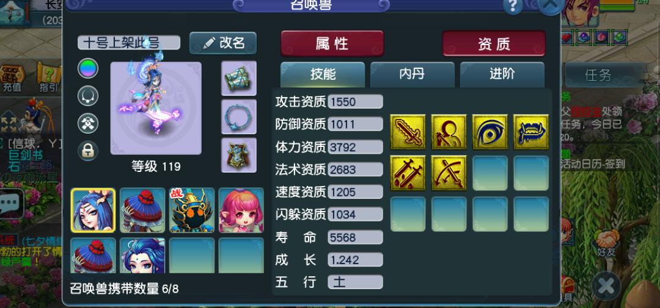Tap the crossed bow skill icon
The height and width of the screenshot is (308, 660).
[449, 173]
